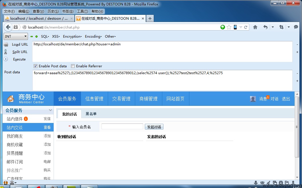
Task: Click the HackBar Execute play icon
Action: (x=6, y=59)
